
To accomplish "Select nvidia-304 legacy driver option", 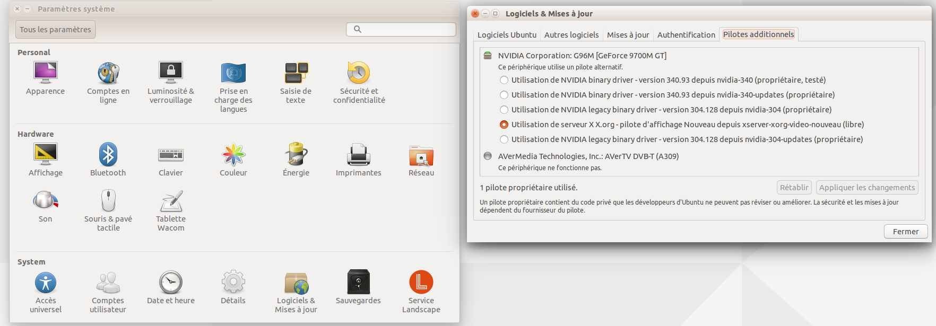I will point(504,110).
